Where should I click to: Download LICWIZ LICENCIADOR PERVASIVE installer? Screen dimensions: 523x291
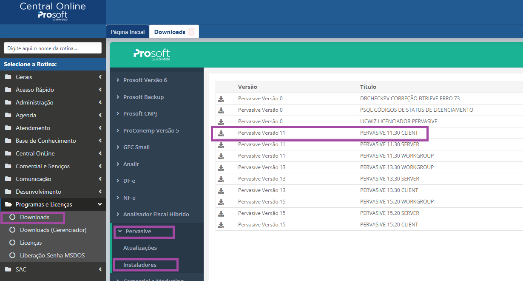click(221, 121)
